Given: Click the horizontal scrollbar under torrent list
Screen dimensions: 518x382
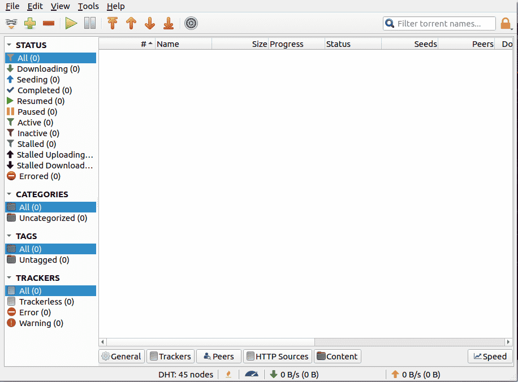Looking at the screenshot, I should [305, 342].
